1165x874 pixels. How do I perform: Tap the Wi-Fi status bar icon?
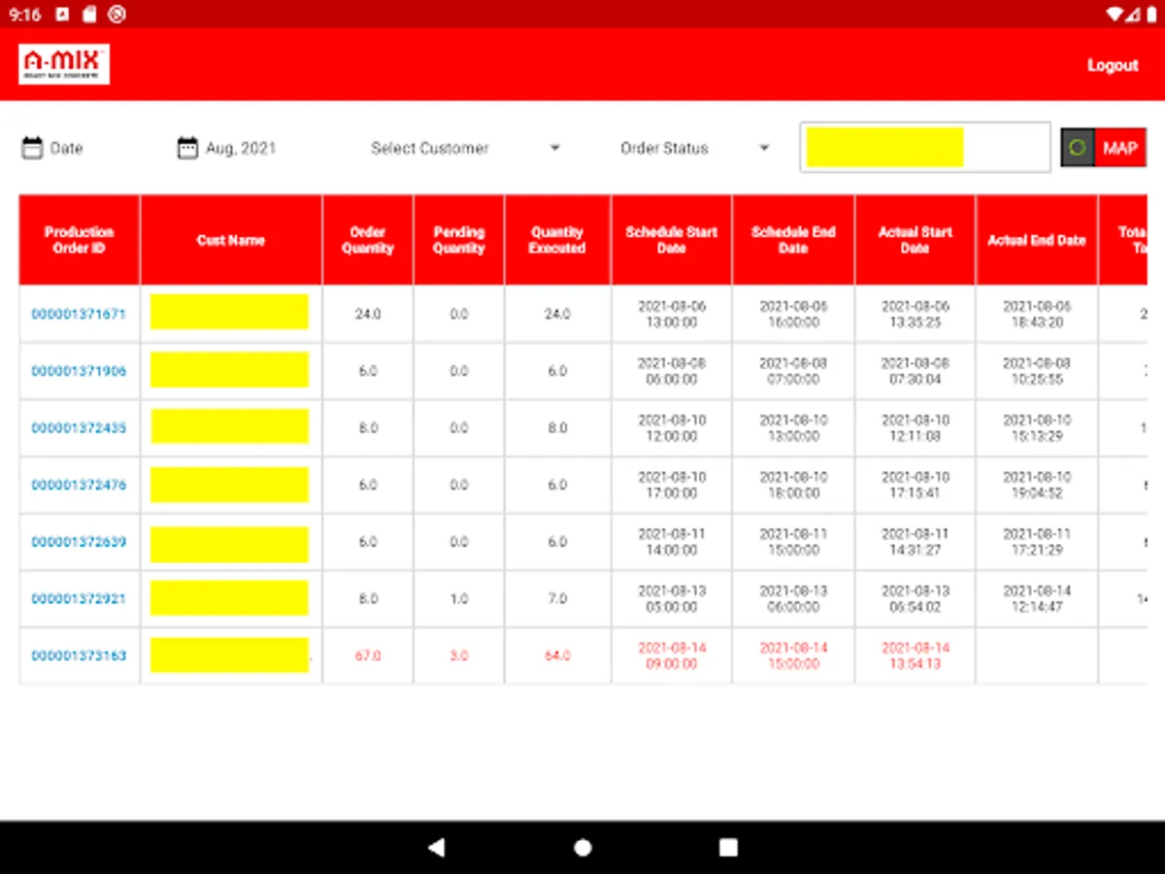coord(1115,15)
